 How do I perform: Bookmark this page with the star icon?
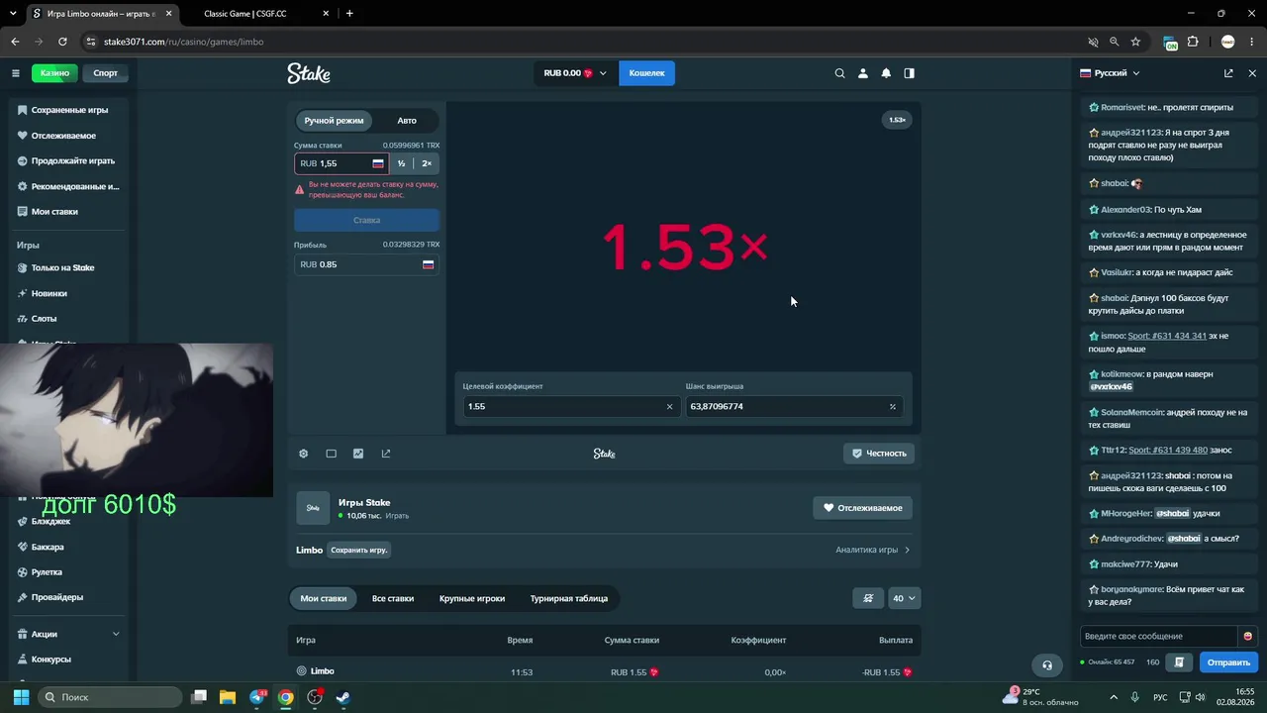pyautogui.click(x=1135, y=42)
